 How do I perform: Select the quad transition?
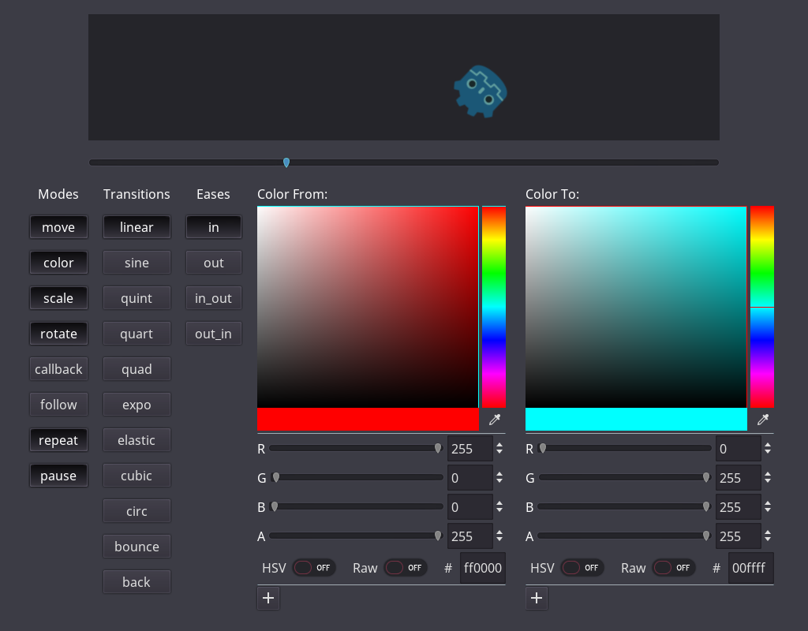(137, 369)
